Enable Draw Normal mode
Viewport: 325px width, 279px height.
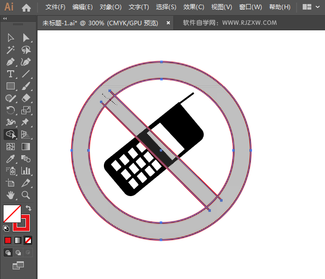tap(8, 253)
